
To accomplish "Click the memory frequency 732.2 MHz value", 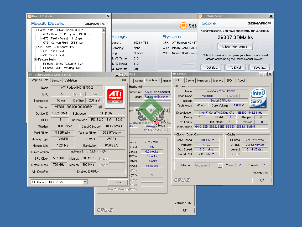I will 152,142.
